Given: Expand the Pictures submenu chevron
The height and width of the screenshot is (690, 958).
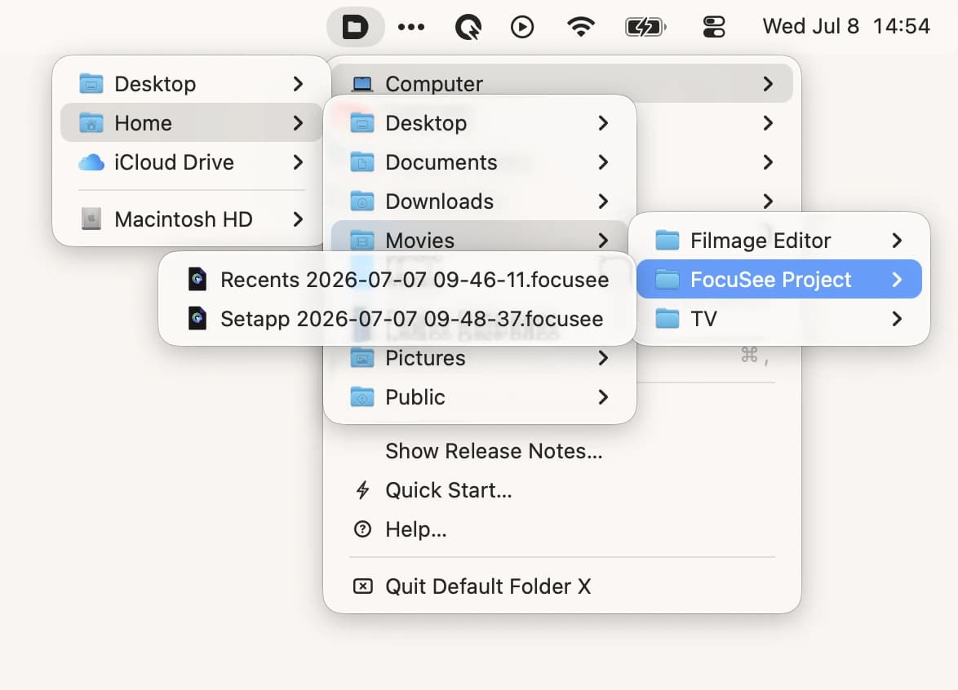Looking at the screenshot, I should coord(603,358).
